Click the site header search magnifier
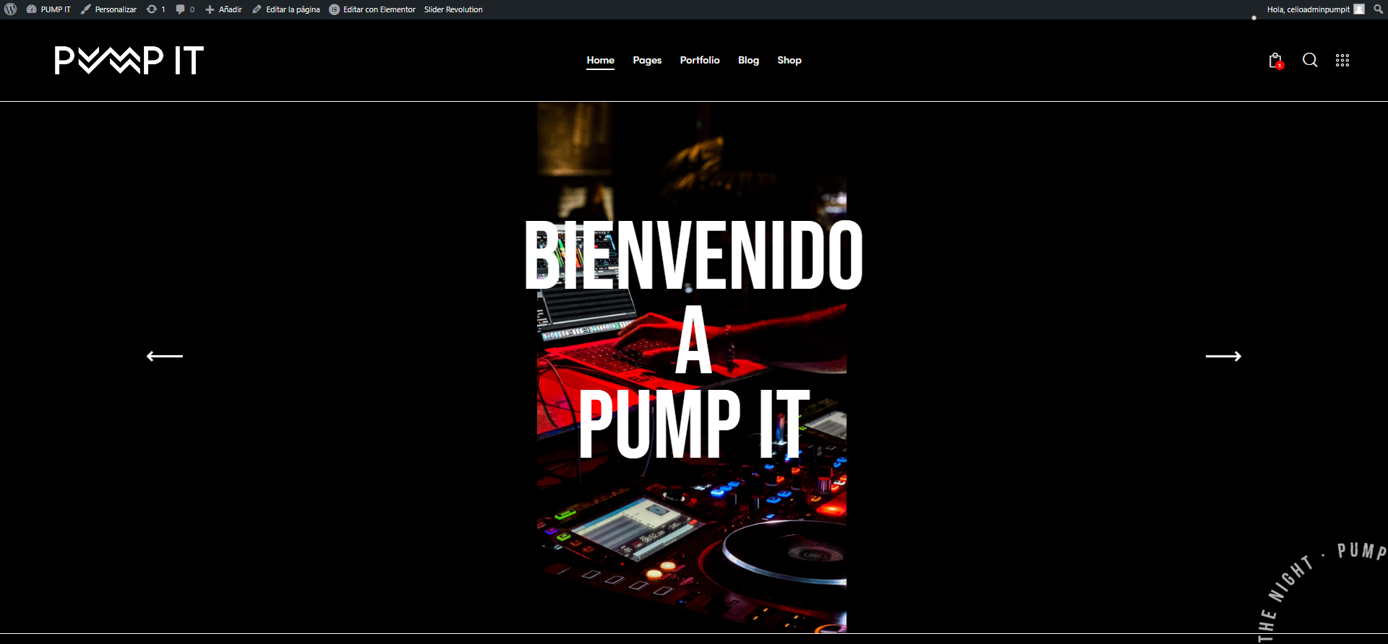 point(1310,60)
